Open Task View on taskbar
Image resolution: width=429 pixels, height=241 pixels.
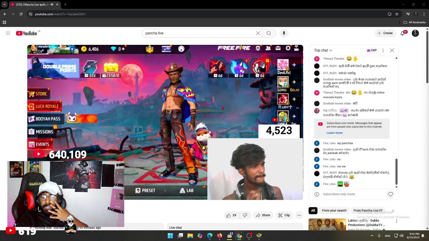180,236
